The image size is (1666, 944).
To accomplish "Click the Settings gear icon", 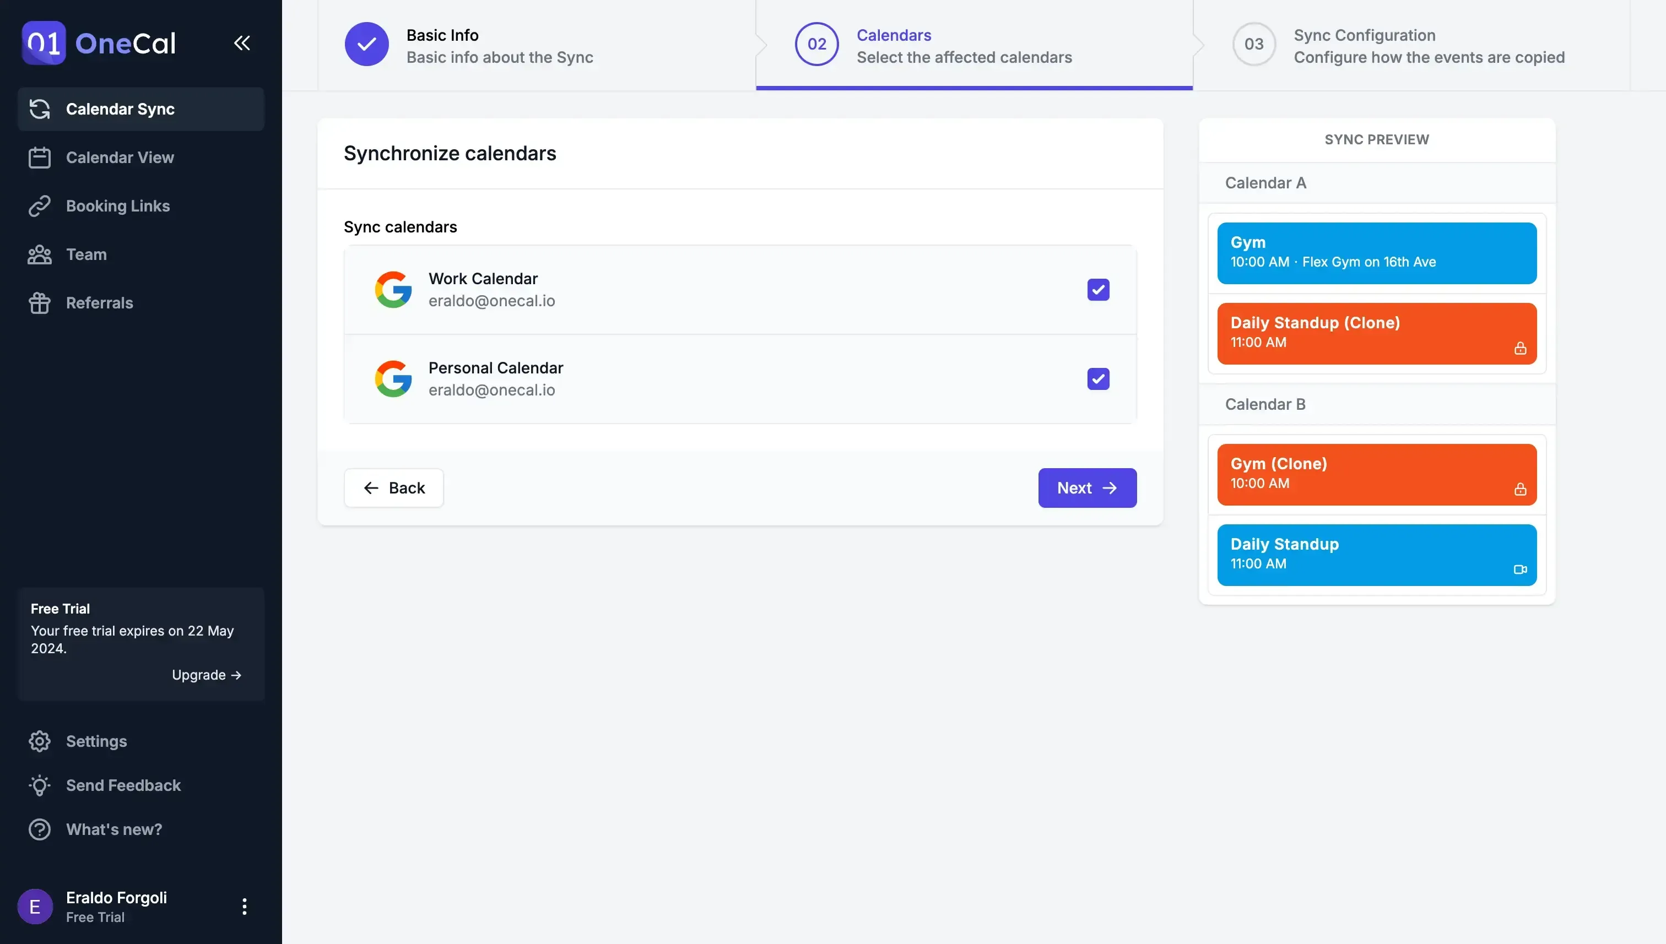I will pyautogui.click(x=40, y=741).
